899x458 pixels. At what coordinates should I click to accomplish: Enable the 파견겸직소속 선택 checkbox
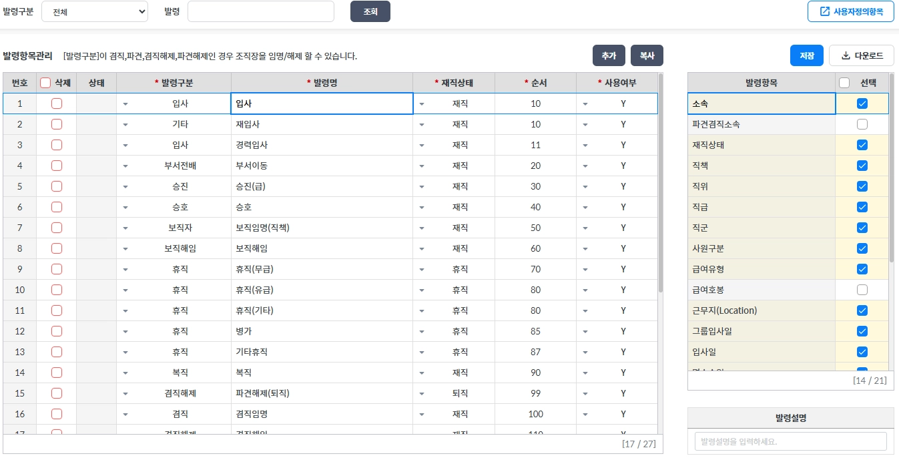862,124
